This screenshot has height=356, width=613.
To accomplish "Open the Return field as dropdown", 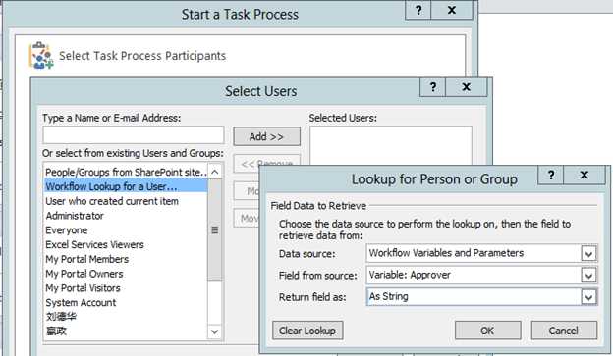I will click(x=588, y=297).
